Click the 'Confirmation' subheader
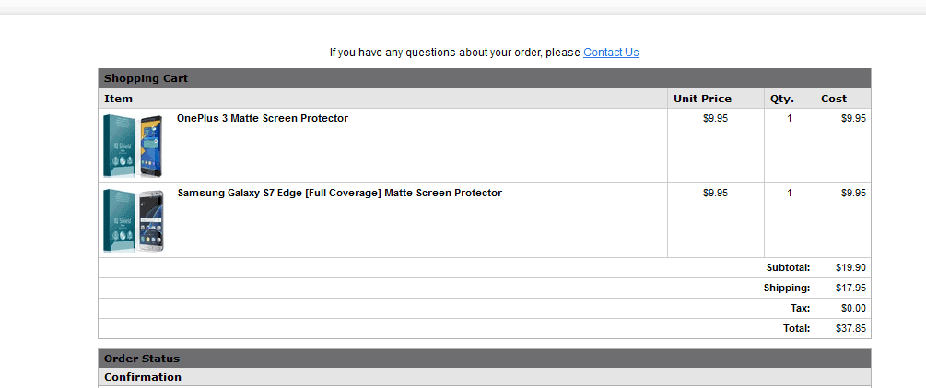 pos(485,377)
